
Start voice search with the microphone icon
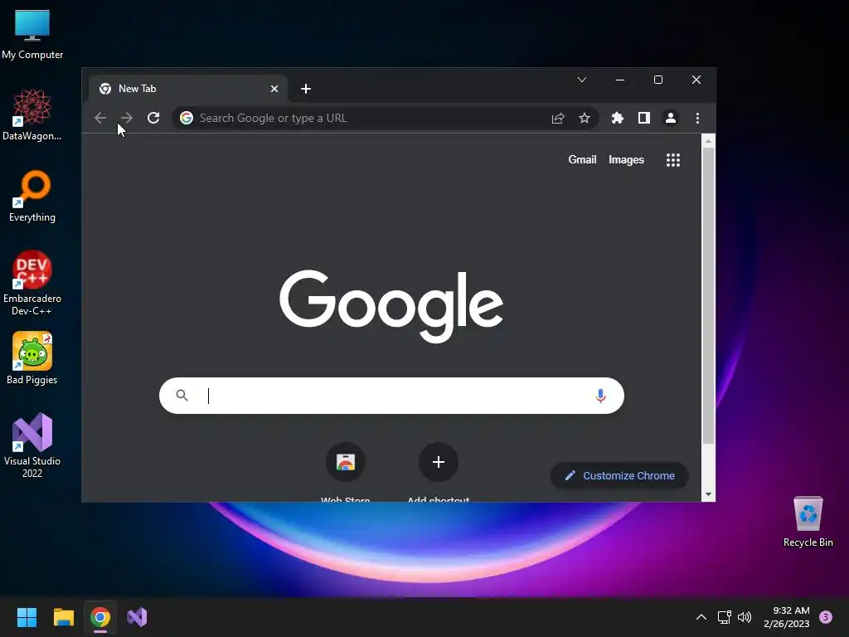[x=600, y=396]
